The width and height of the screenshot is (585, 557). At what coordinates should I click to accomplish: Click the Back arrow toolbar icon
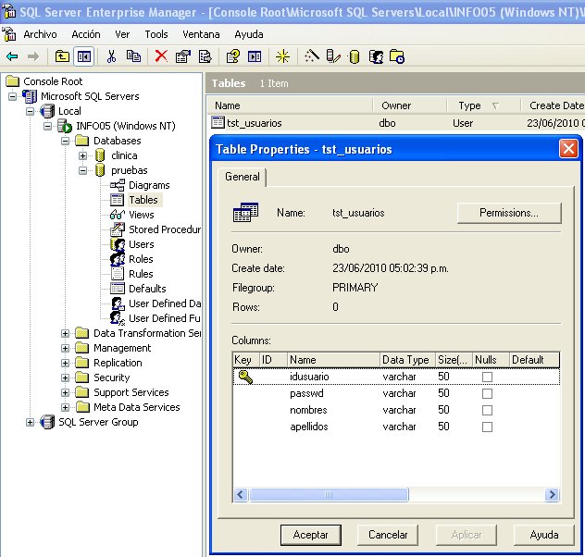tap(12, 56)
